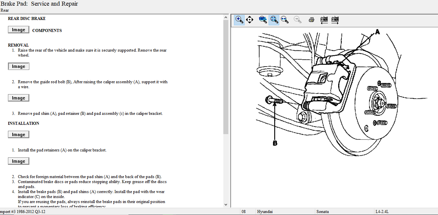
Task: Select the pan move tool
Action: tap(250, 20)
